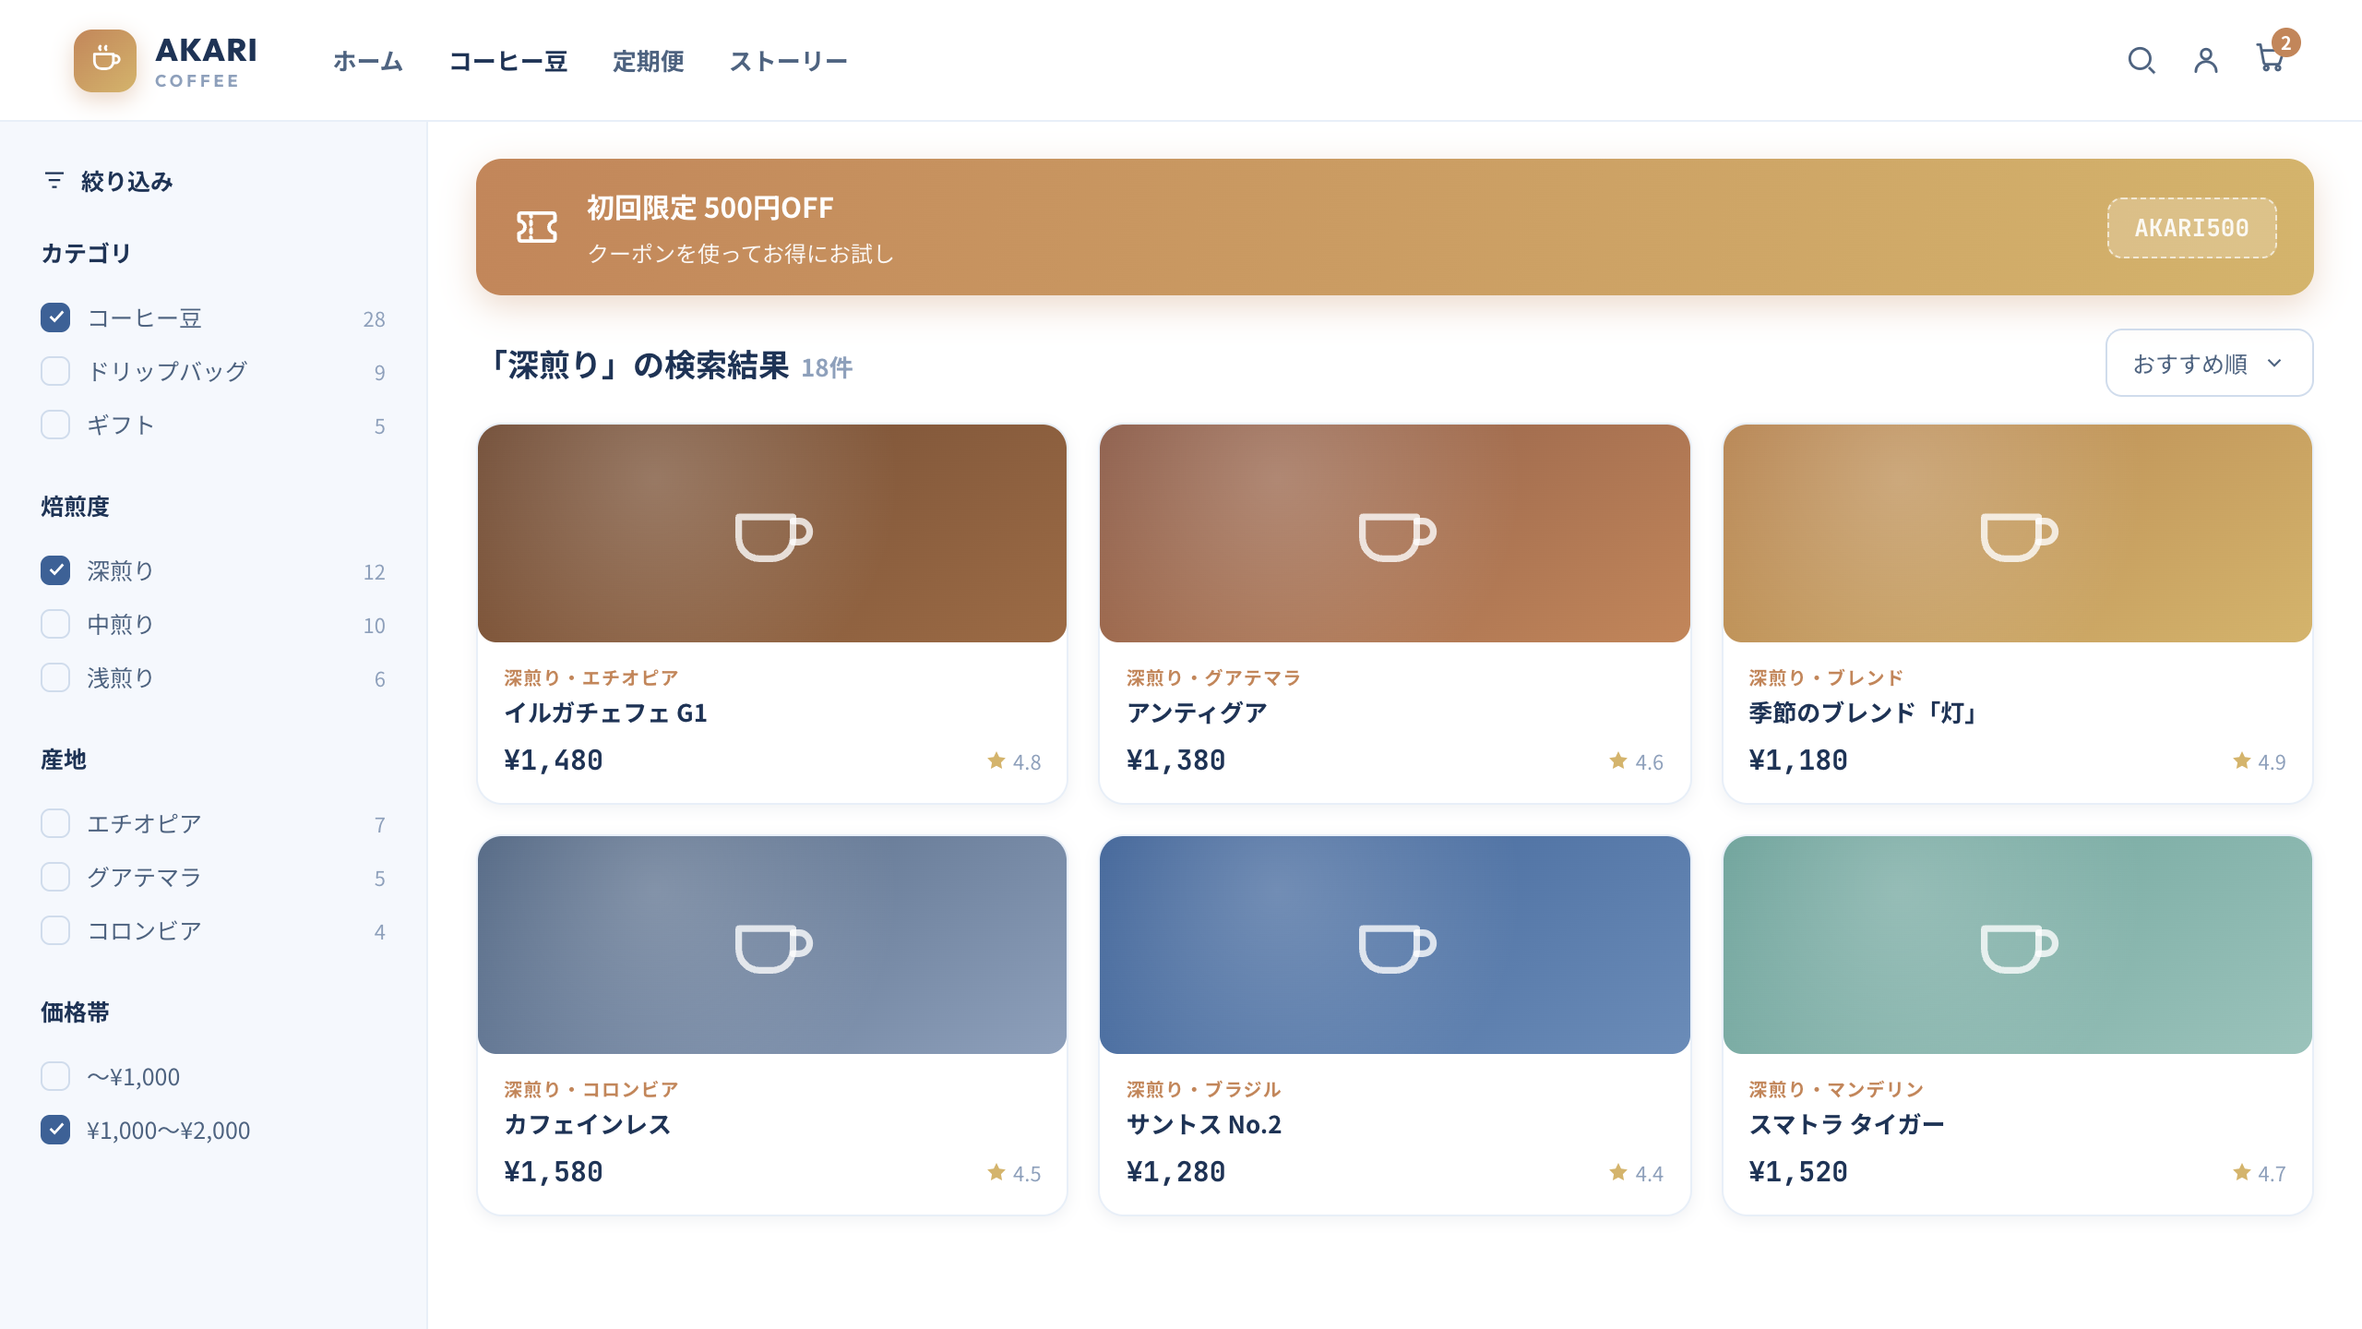The image size is (2362, 1329).
Task: Open the コーヒー豆 nav item
Action: tap(508, 61)
